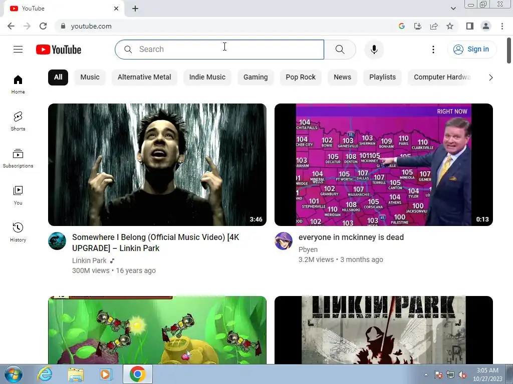Open Chrome three-dot menu
This screenshot has height=384, width=513.
502,26
